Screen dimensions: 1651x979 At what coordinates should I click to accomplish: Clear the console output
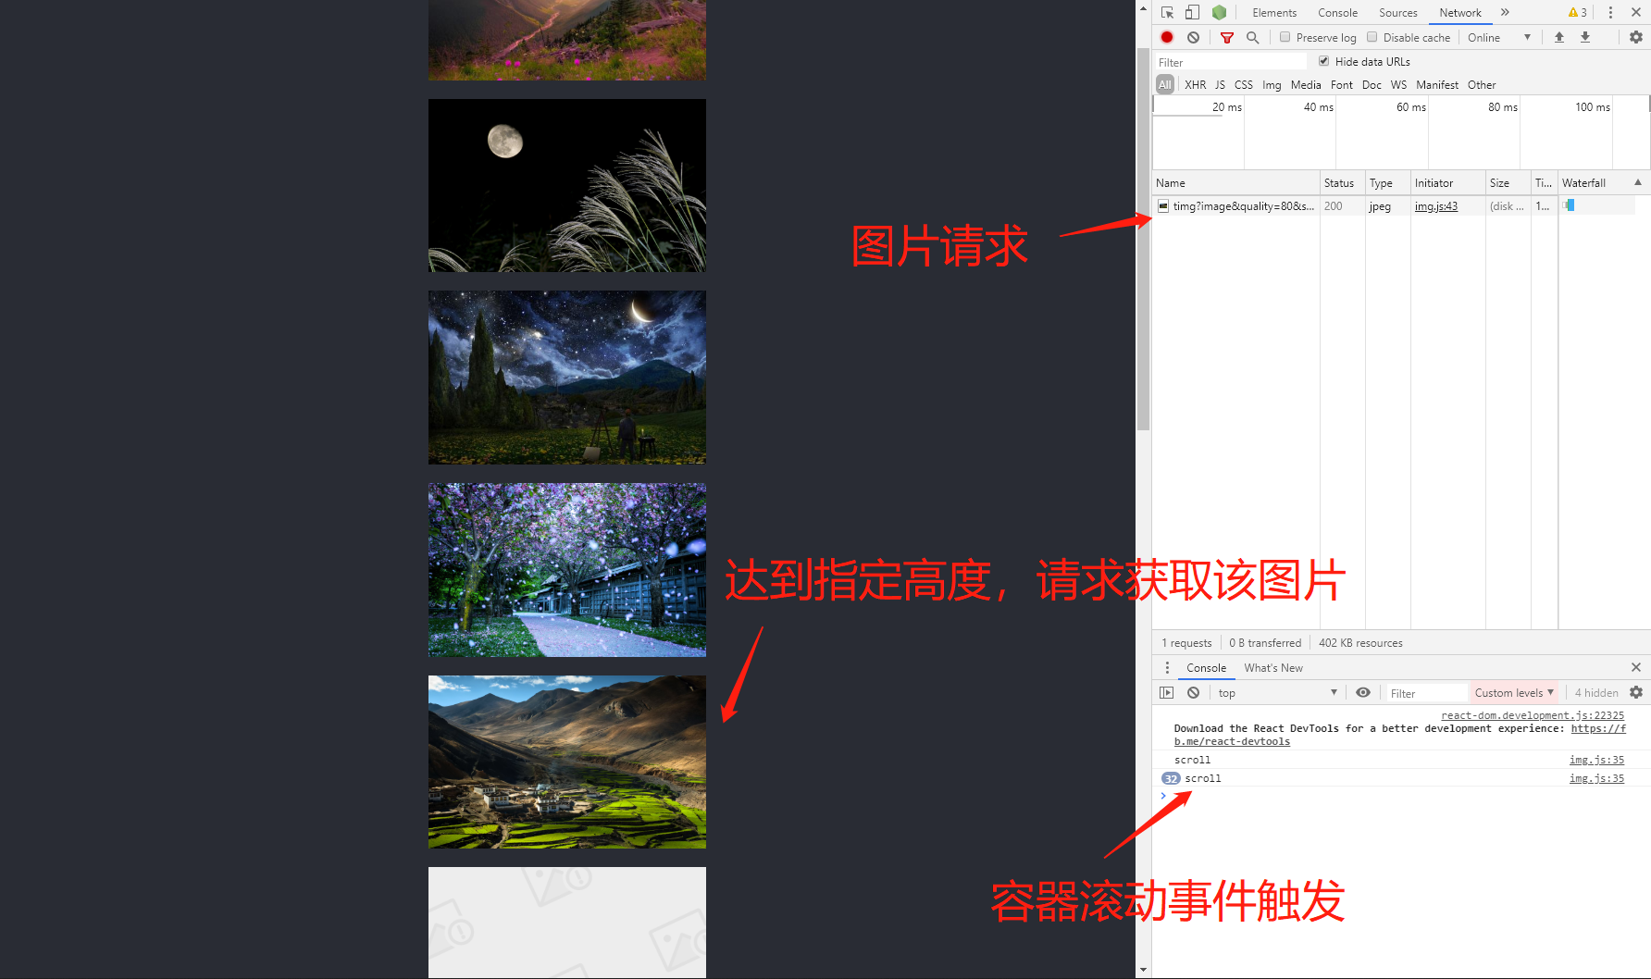1194,692
